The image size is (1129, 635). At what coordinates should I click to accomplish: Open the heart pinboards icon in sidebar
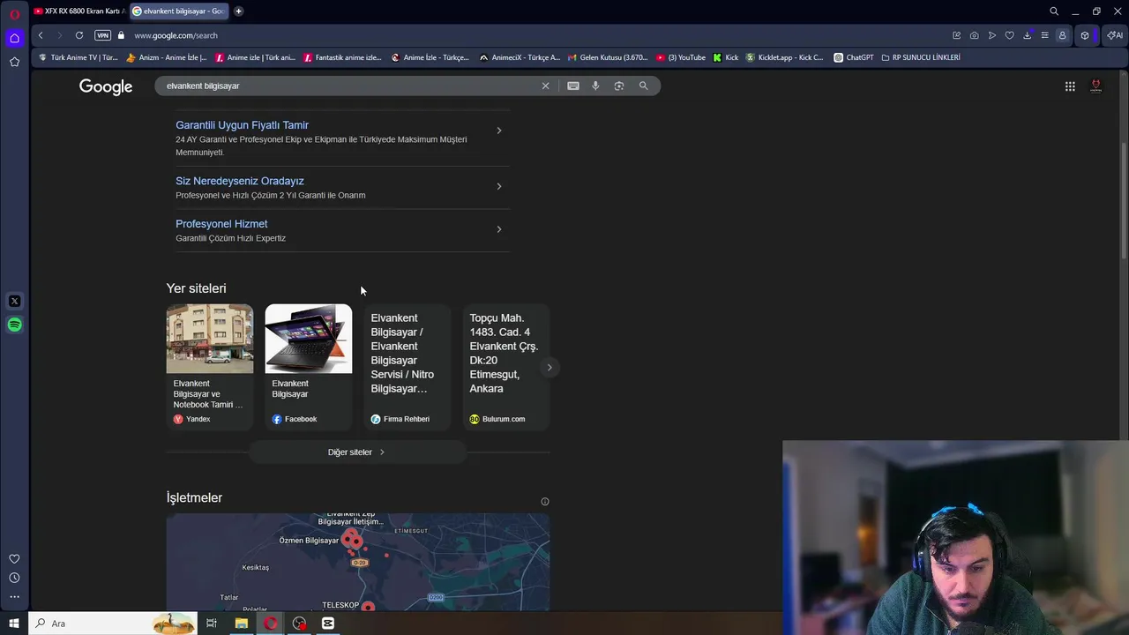click(x=14, y=558)
